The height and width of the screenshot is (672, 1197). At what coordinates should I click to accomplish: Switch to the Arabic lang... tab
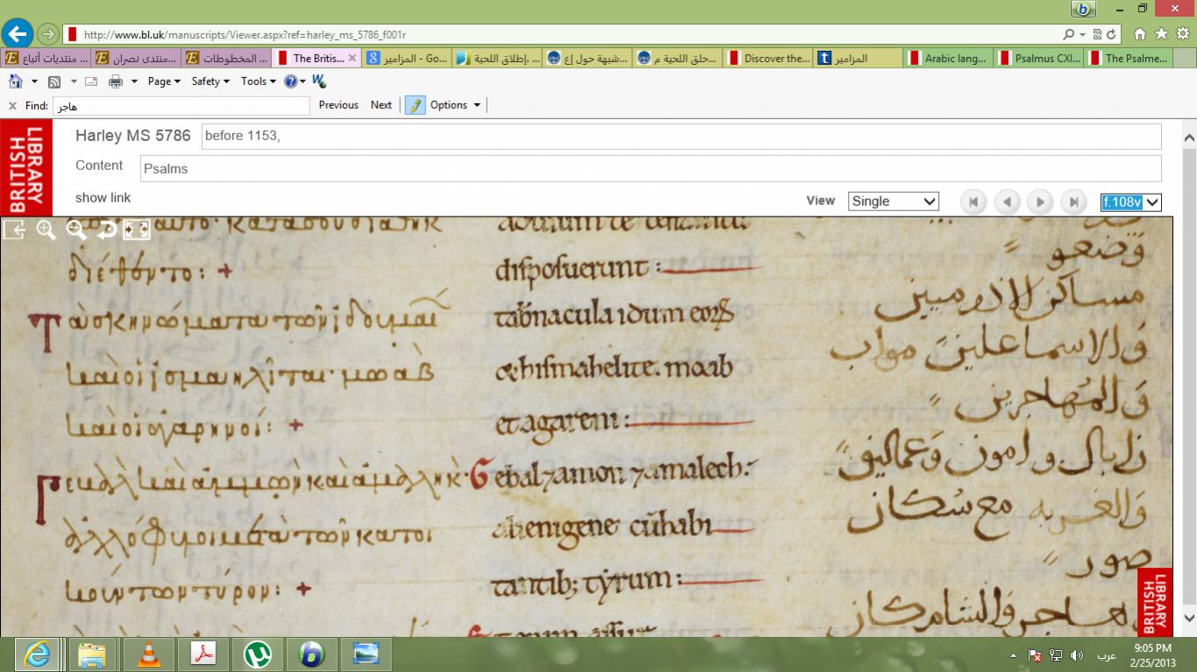949,59
